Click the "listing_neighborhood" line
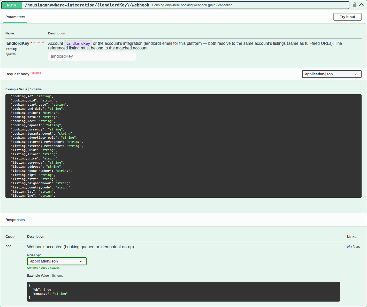This screenshot has height=307, width=367. click(41, 183)
